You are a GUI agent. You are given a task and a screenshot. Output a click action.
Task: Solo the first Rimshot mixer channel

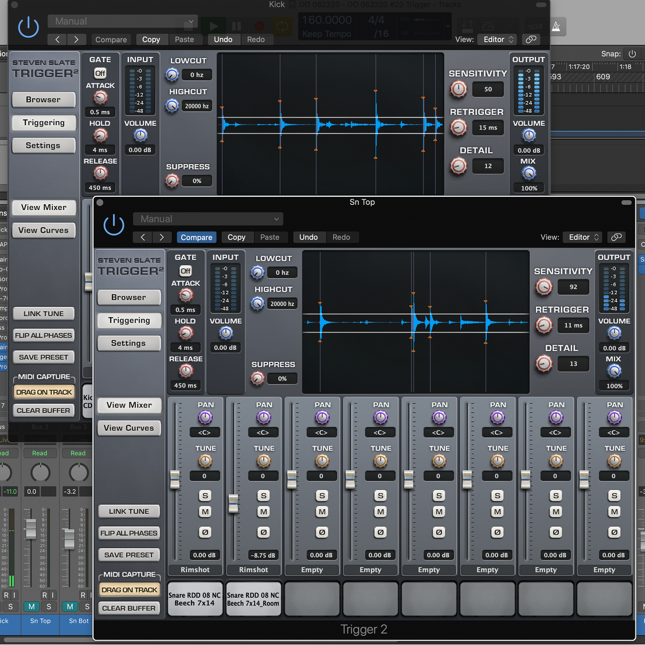205,496
